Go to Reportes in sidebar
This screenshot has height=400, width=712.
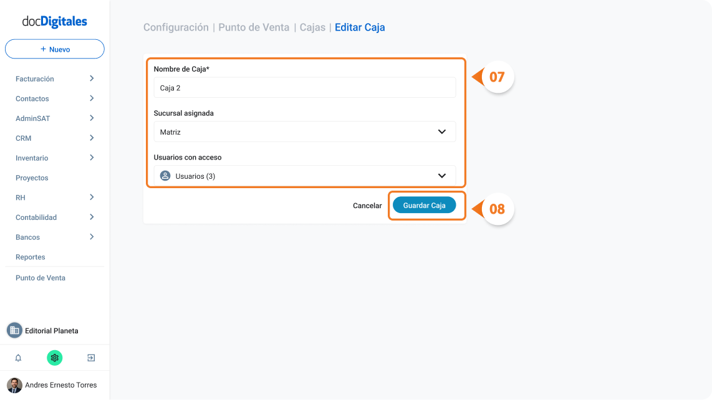pyautogui.click(x=31, y=257)
